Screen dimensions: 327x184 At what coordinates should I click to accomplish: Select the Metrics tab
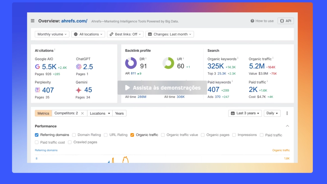click(43, 113)
